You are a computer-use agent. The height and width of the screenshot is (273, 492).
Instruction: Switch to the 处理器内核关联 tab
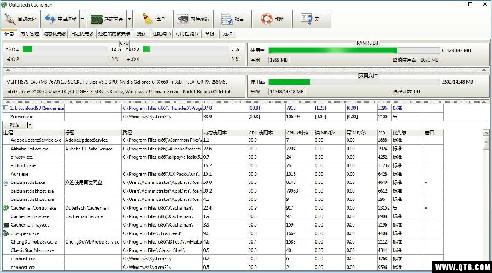[x=114, y=34]
